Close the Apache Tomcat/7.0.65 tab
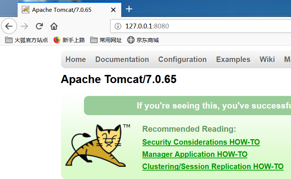The width and height of the screenshot is (291, 179). (x=113, y=10)
